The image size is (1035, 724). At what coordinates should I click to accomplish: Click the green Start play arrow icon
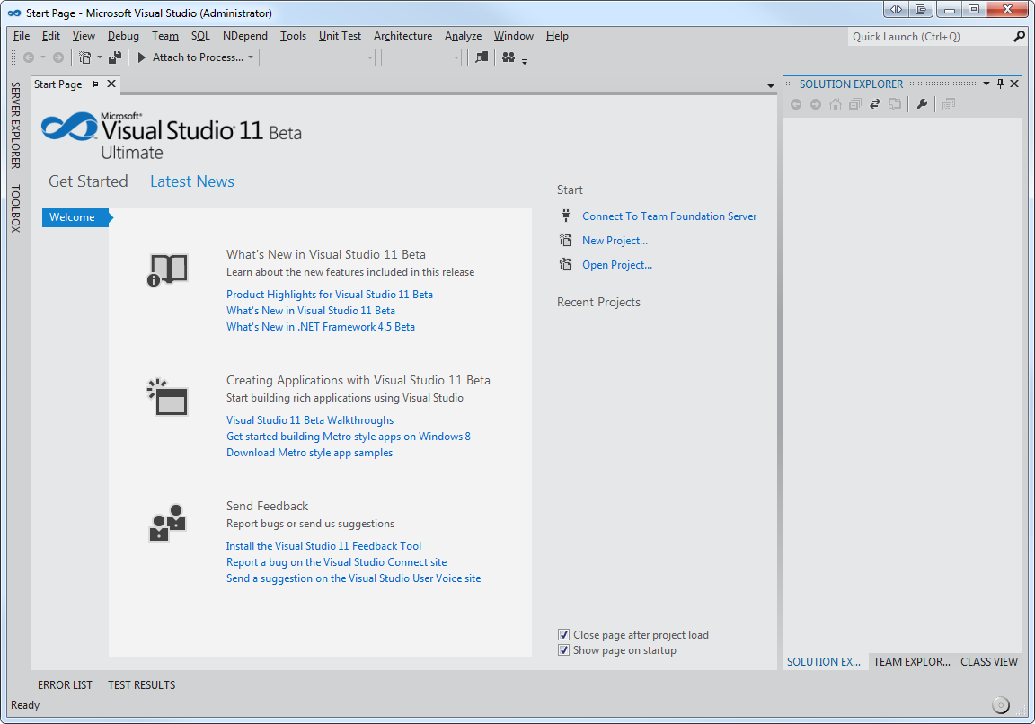(x=141, y=57)
